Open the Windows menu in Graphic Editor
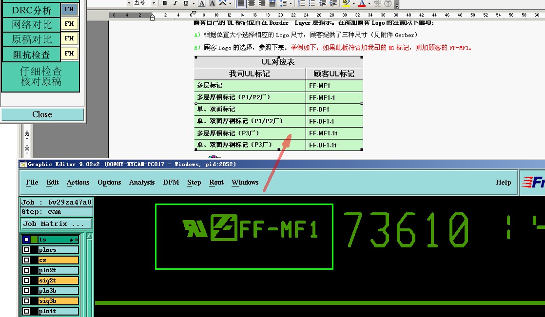 pyautogui.click(x=245, y=182)
